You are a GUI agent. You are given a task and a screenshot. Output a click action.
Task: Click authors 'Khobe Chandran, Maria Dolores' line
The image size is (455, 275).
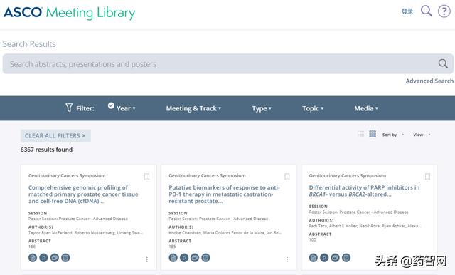(225, 232)
